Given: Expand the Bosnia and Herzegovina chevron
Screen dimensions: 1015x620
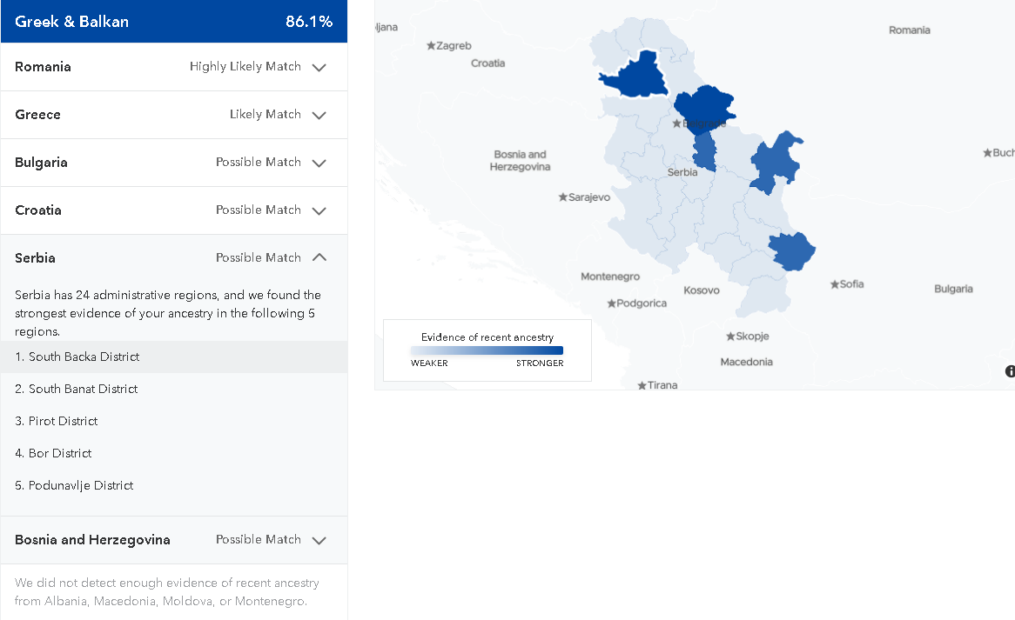Looking at the screenshot, I should [x=319, y=541].
